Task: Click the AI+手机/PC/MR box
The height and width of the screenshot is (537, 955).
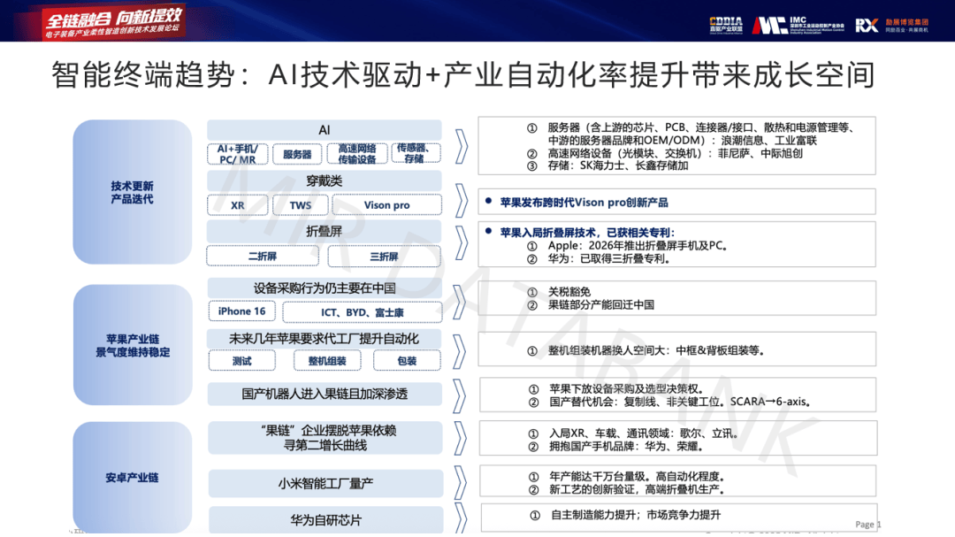Action: click(x=238, y=154)
